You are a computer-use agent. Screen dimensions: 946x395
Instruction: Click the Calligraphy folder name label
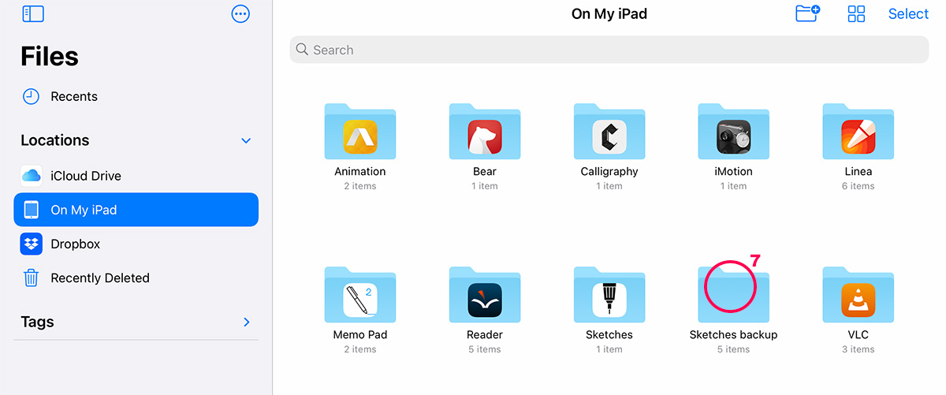609,171
